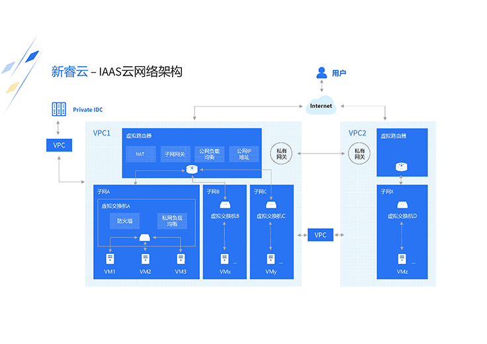Select the 防火墙 box
The height and width of the screenshot is (344, 487).
[x=125, y=221]
